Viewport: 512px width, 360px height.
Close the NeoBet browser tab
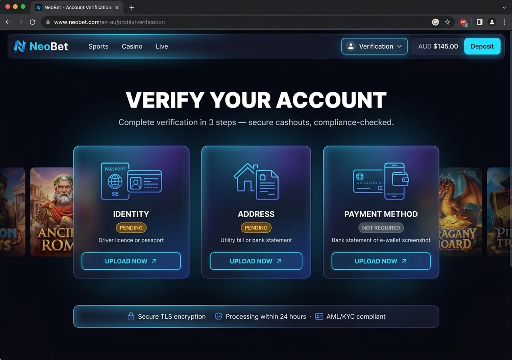[117, 7]
